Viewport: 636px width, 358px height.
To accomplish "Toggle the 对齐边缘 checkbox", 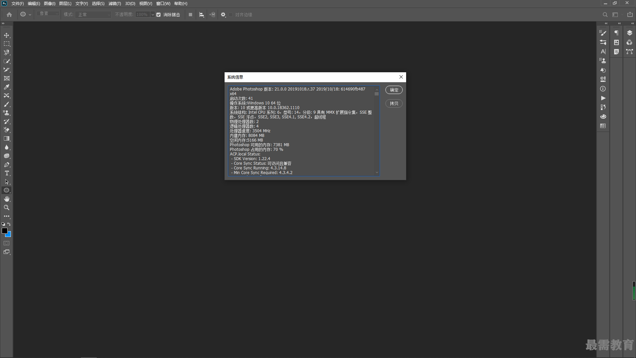I will (231, 15).
